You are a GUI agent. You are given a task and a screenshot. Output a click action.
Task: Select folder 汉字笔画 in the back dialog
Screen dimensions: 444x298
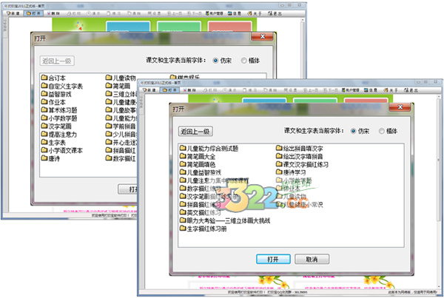click(56, 126)
